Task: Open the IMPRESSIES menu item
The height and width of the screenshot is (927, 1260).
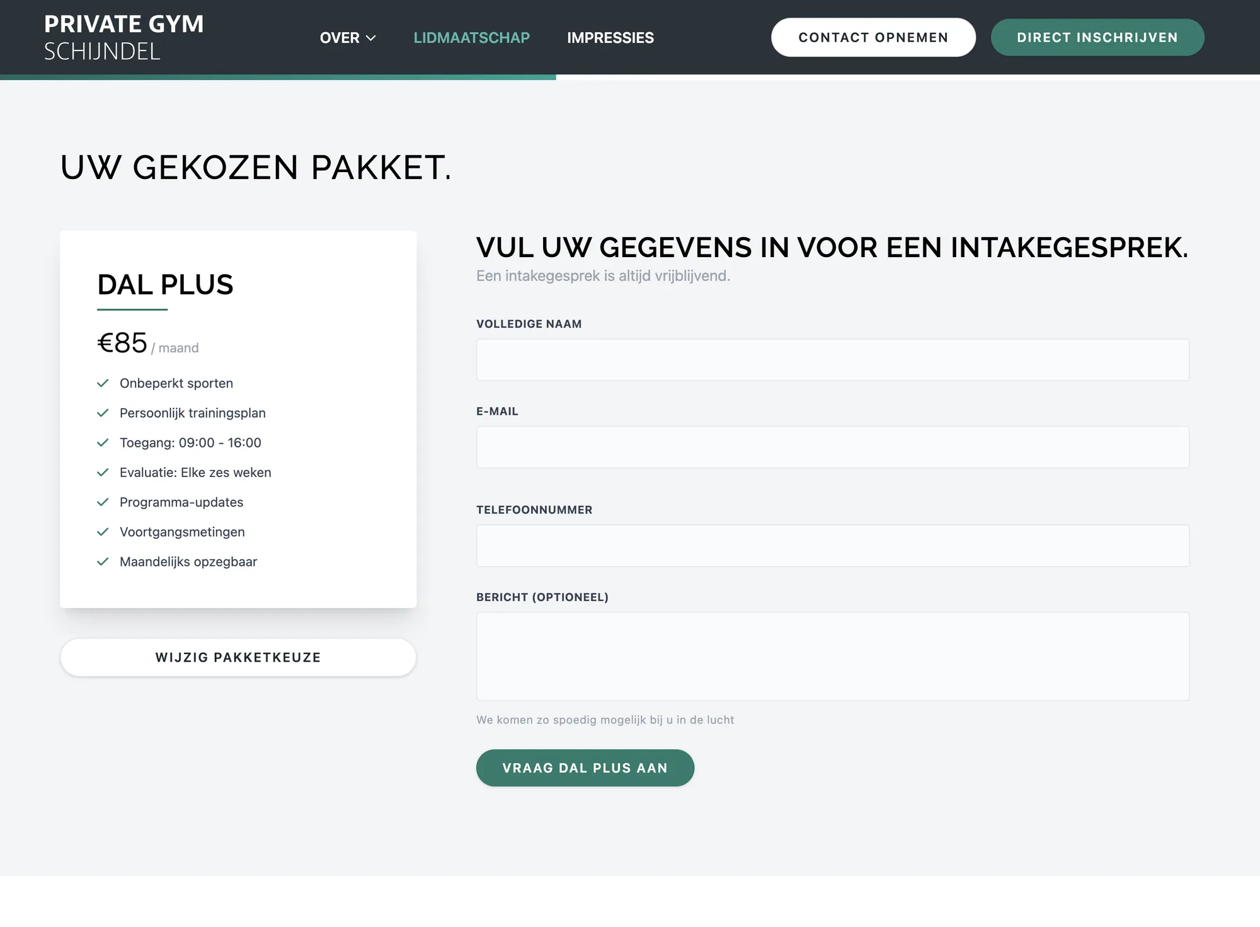Action: pos(610,38)
